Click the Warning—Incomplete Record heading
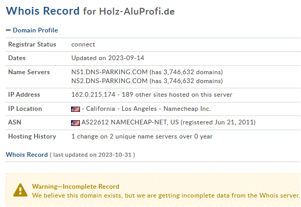Viewport: 301px width, 207px height. 76,187
